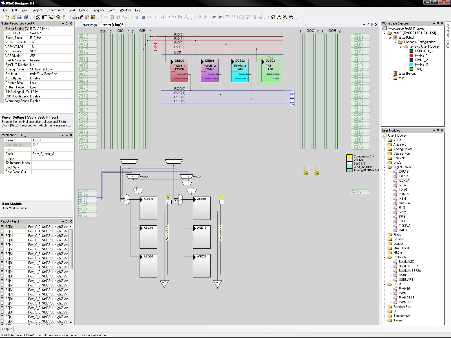The height and width of the screenshot is (338, 451).
Task: Close the test9 [Chip] document tab
Action: (376, 25)
